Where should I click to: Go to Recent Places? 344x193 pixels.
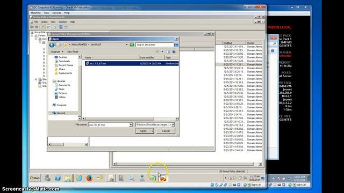[x=66, y=65]
